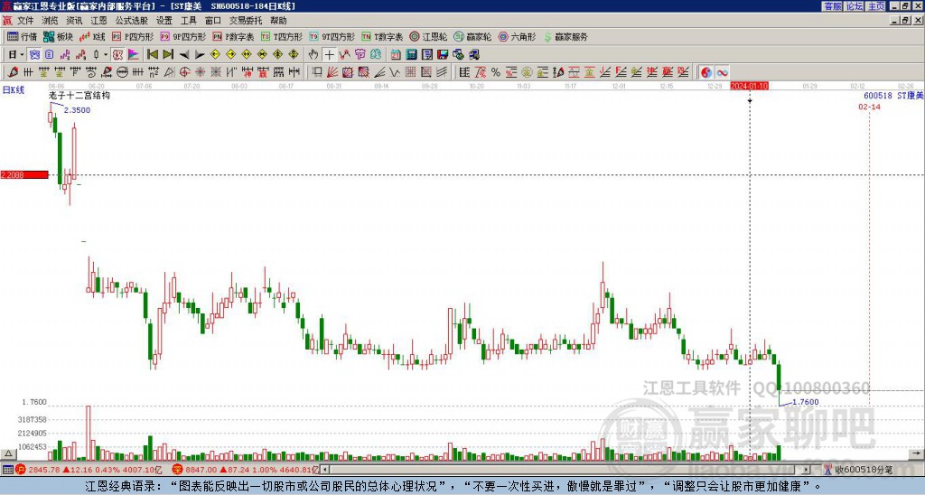Image resolution: width=925 pixels, height=495 pixels.
Task: Move chart left with black left arrow
Action: [184, 54]
